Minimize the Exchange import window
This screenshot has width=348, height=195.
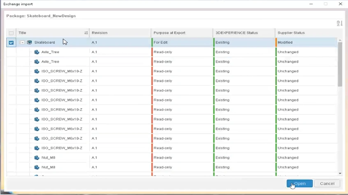pos(311,4)
